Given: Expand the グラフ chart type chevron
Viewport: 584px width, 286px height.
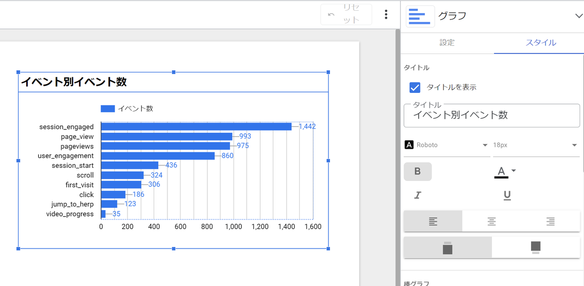Looking at the screenshot, I should (579, 16).
